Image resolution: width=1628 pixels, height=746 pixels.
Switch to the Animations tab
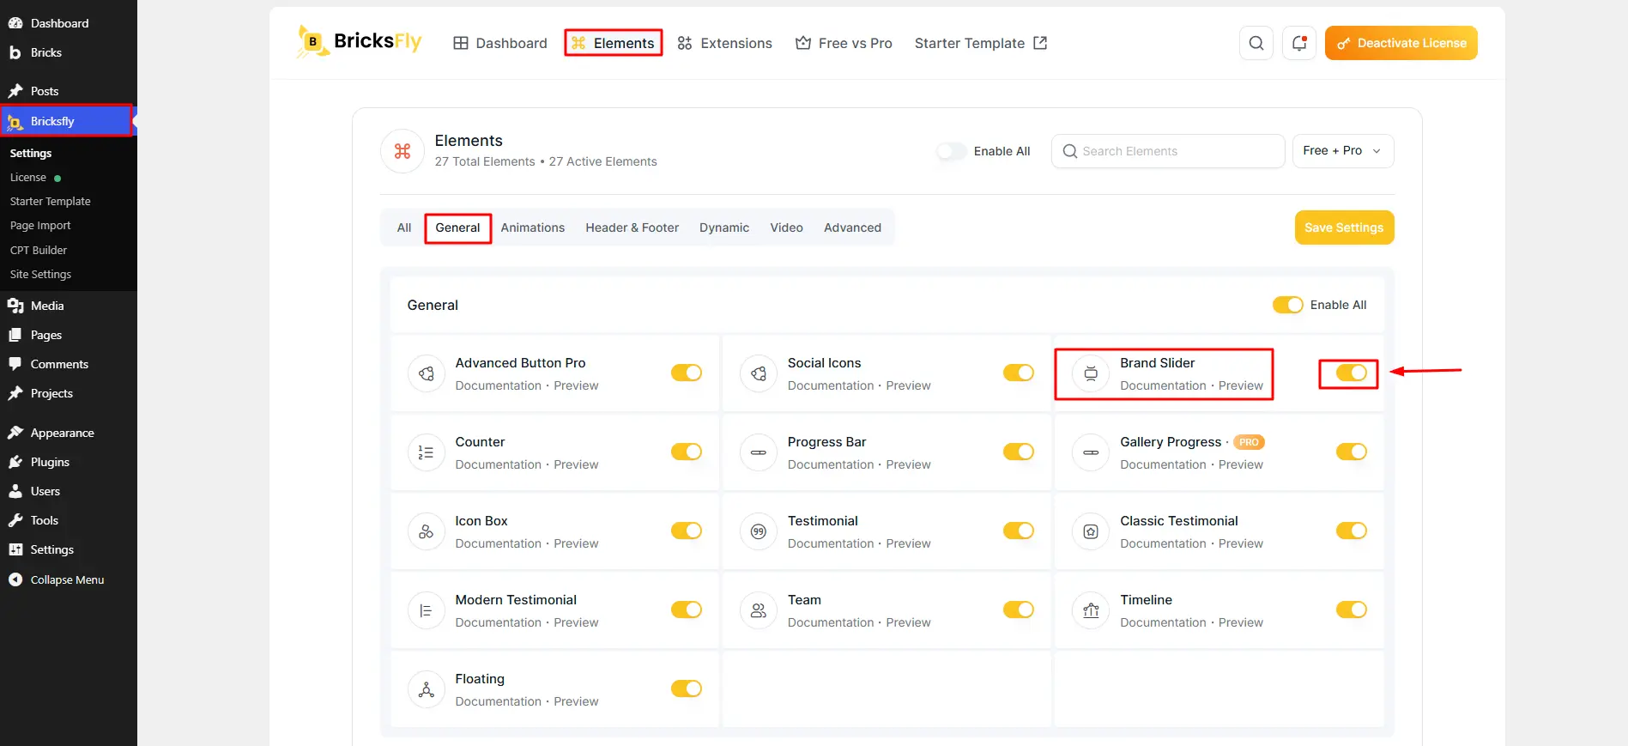click(x=533, y=227)
